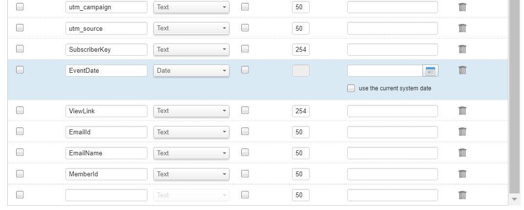Delete the MemberId field row

462,174
